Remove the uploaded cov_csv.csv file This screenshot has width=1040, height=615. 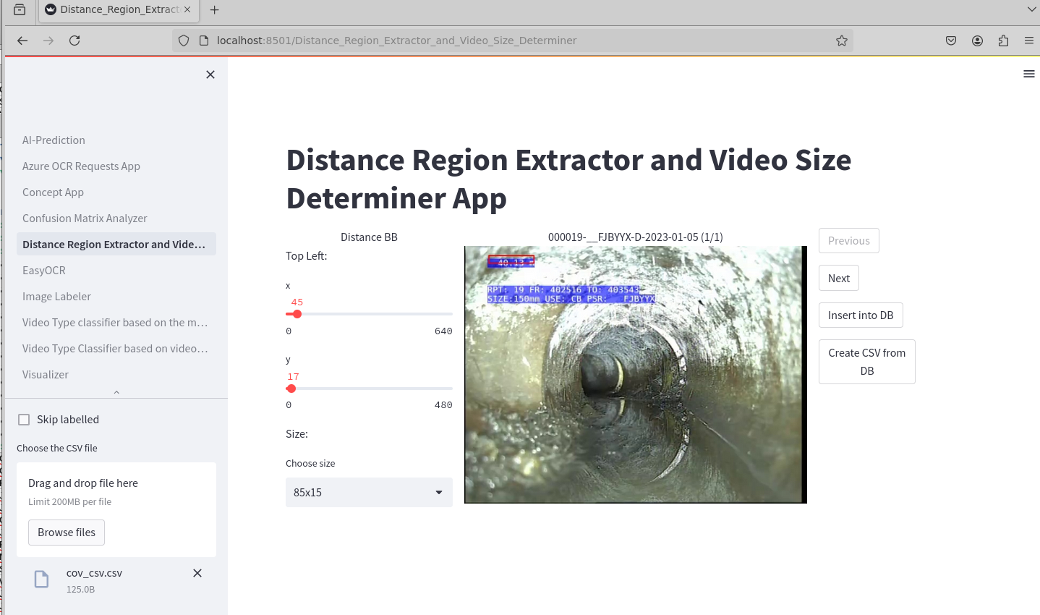click(x=197, y=573)
